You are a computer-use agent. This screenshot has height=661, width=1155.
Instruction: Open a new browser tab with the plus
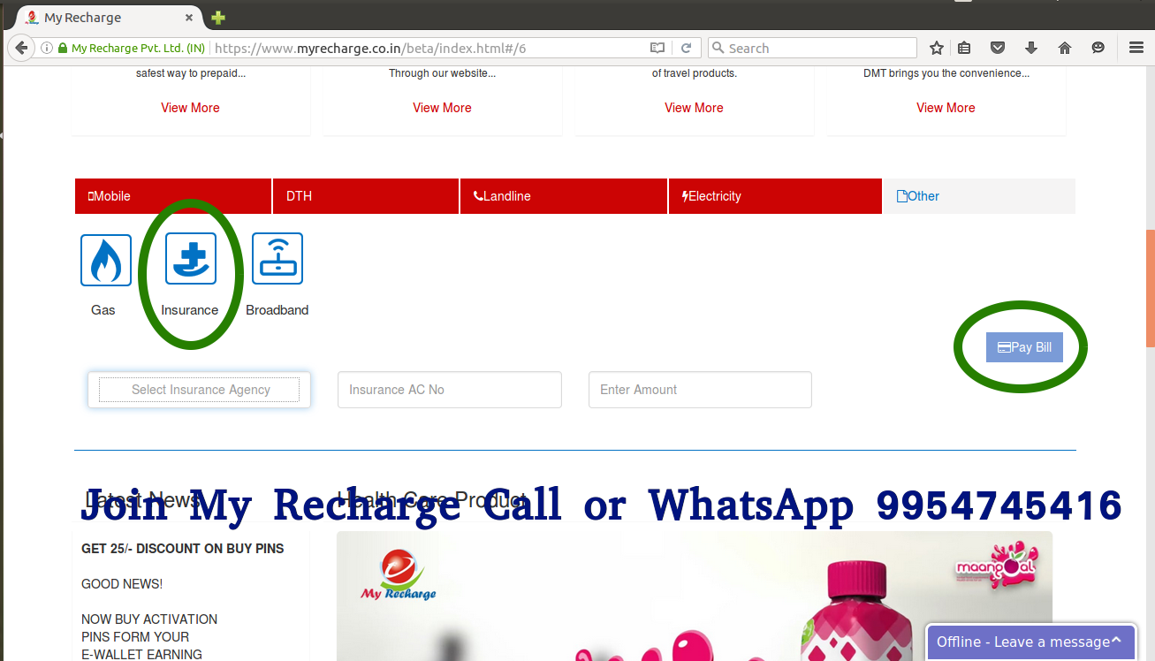click(x=217, y=16)
